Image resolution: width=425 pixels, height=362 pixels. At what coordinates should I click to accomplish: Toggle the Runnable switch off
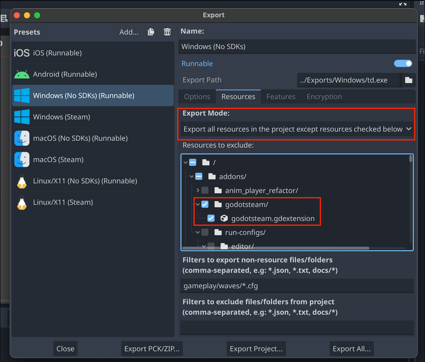tap(403, 64)
